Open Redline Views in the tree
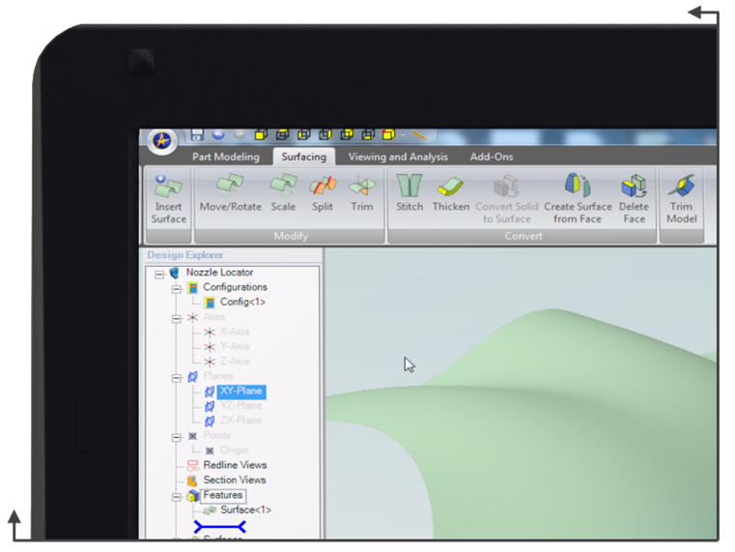735x552 pixels. 235,465
